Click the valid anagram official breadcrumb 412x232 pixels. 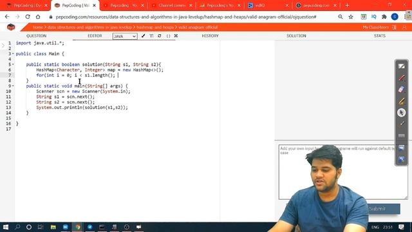(198, 27)
